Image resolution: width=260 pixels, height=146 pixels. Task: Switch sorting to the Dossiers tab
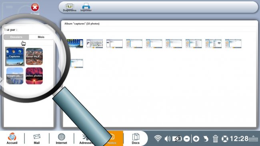pos(16,37)
